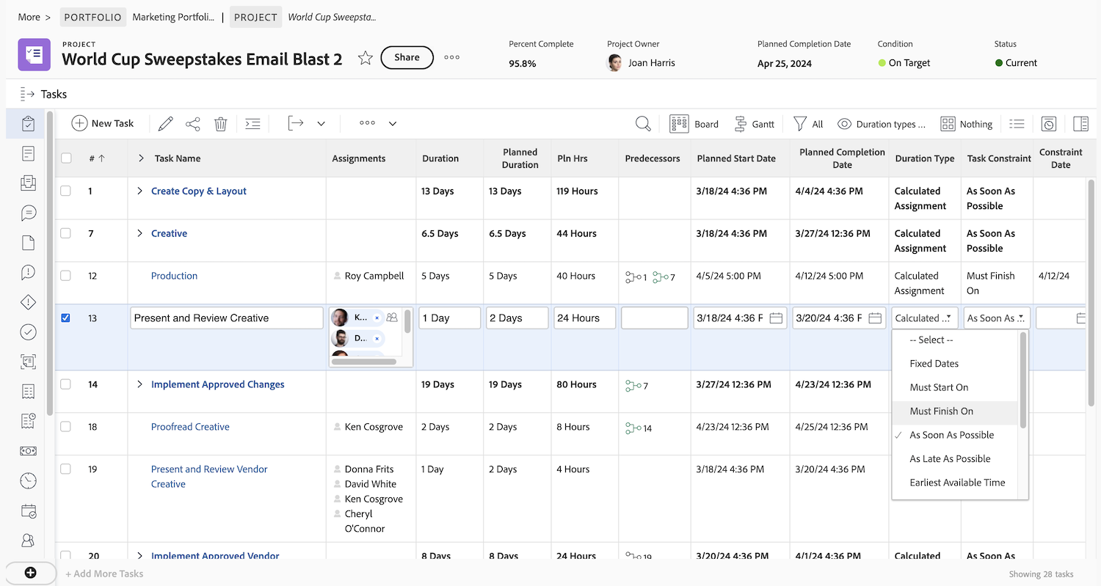
Task: Click the pencil edit icon in toolbar
Action: coord(165,124)
